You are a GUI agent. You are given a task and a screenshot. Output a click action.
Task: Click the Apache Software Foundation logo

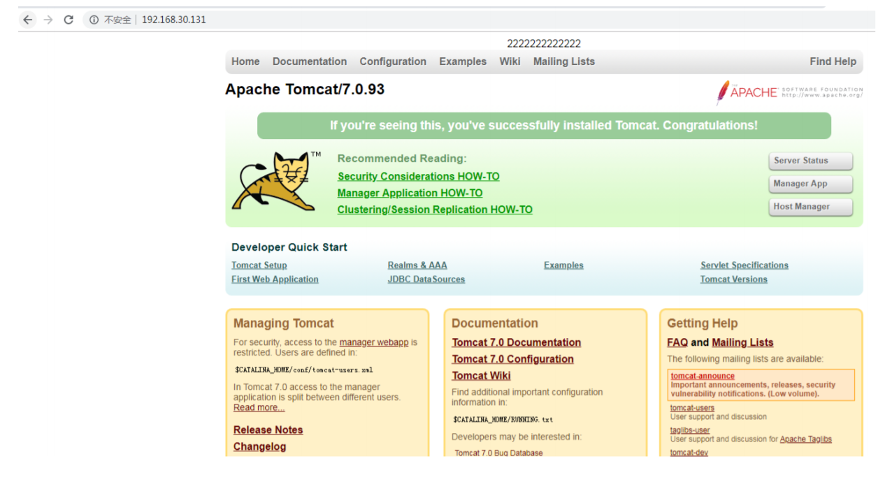click(789, 92)
